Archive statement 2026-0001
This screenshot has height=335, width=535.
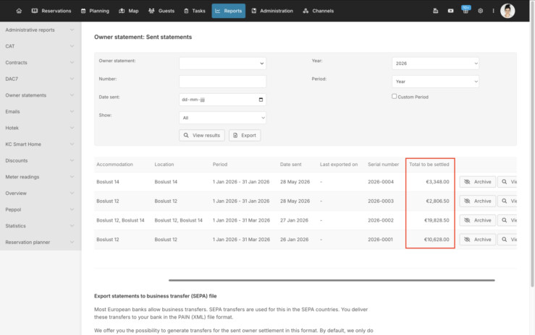(x=477, y=240)
